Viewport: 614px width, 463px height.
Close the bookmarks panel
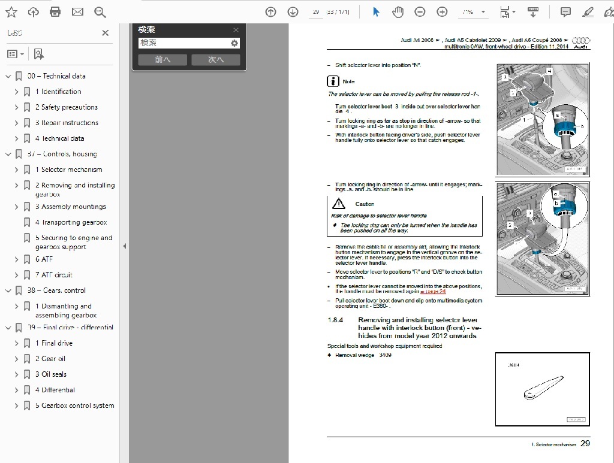coord(106,33)
